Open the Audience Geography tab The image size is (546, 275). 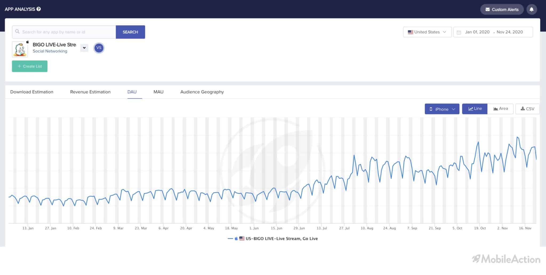pyautogui.click(x=202, y=92)
